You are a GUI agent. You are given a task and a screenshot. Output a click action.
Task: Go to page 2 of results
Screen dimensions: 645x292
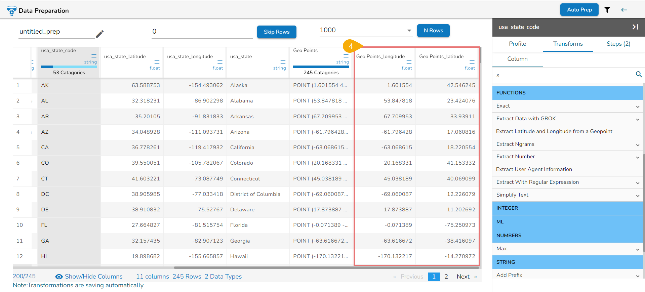[446, 277]
